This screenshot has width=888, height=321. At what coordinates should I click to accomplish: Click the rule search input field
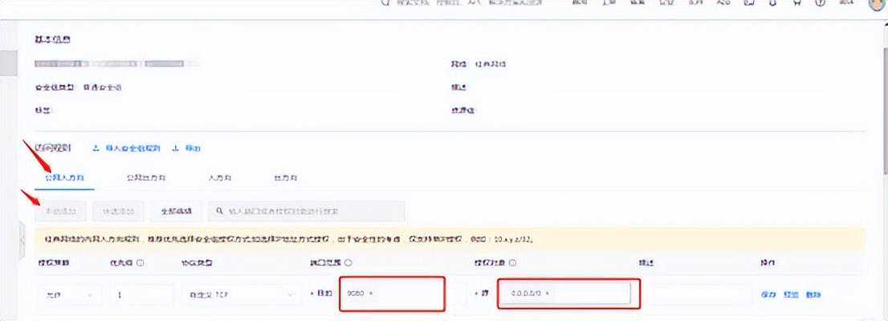(x=309, y=211)
